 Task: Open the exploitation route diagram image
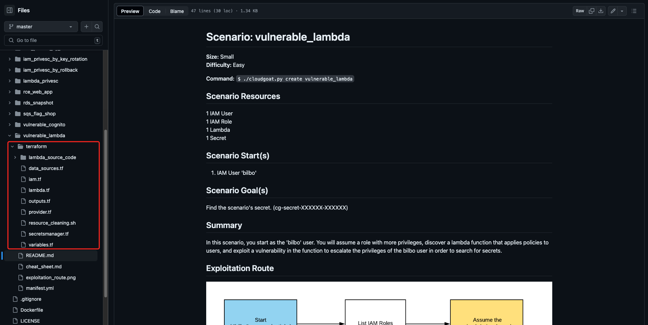[x=379, y=303]
